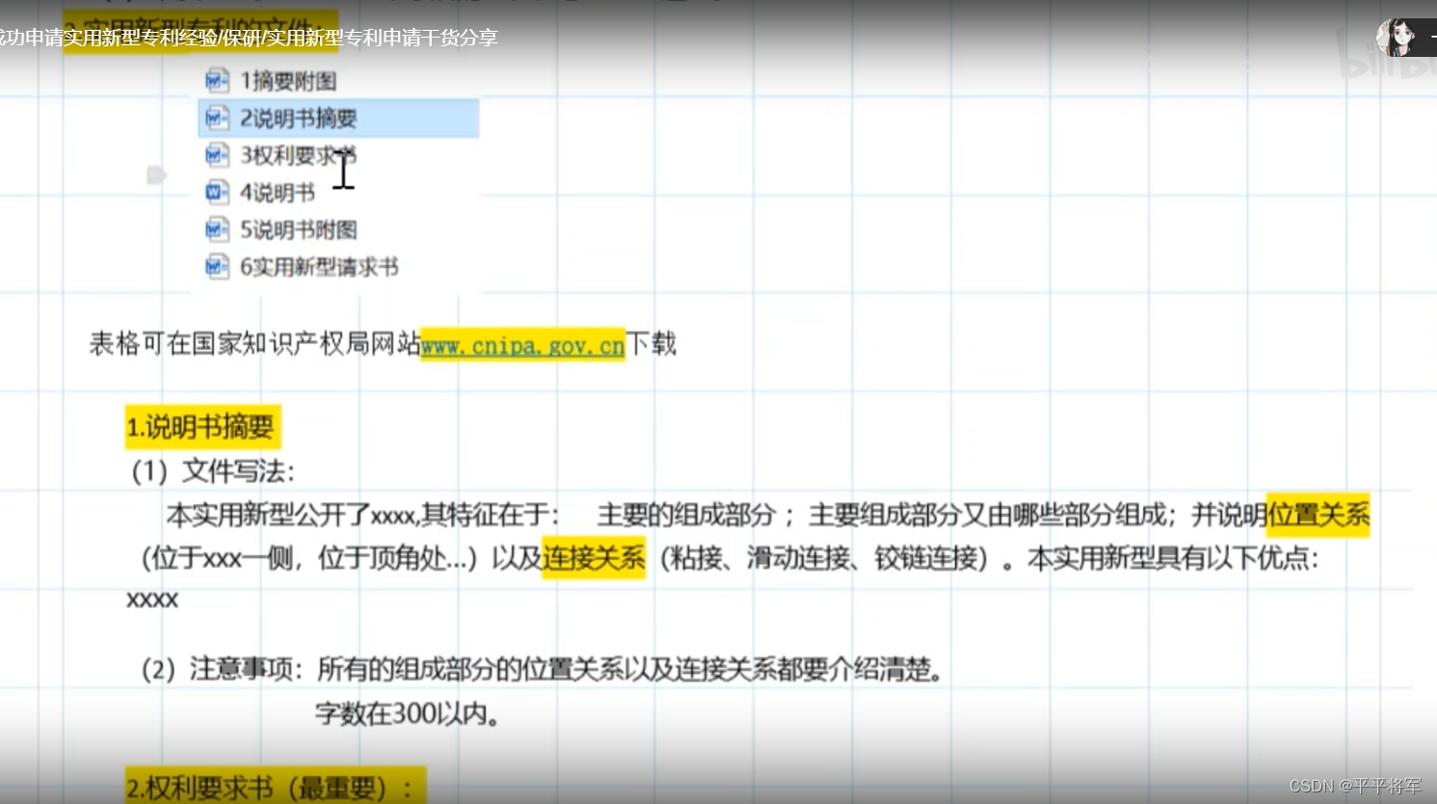Click the Word icon beside 5说明书附图
This screenshot has height=804, width=1437.
point(217,229)
